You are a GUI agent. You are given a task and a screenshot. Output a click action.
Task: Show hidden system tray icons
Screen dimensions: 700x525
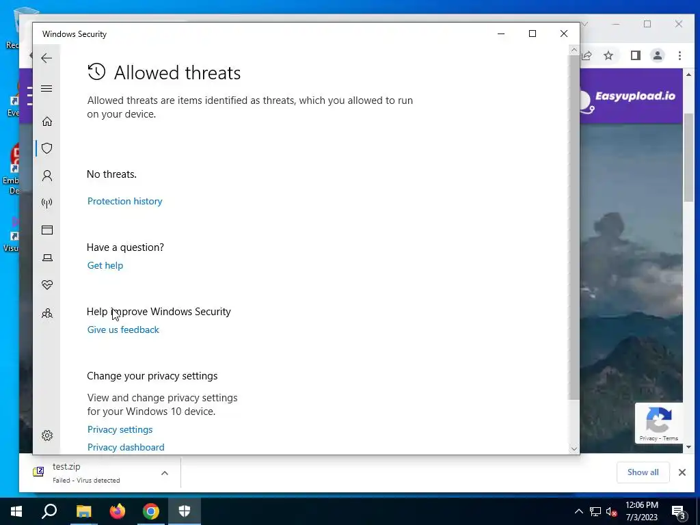point(578,511)
